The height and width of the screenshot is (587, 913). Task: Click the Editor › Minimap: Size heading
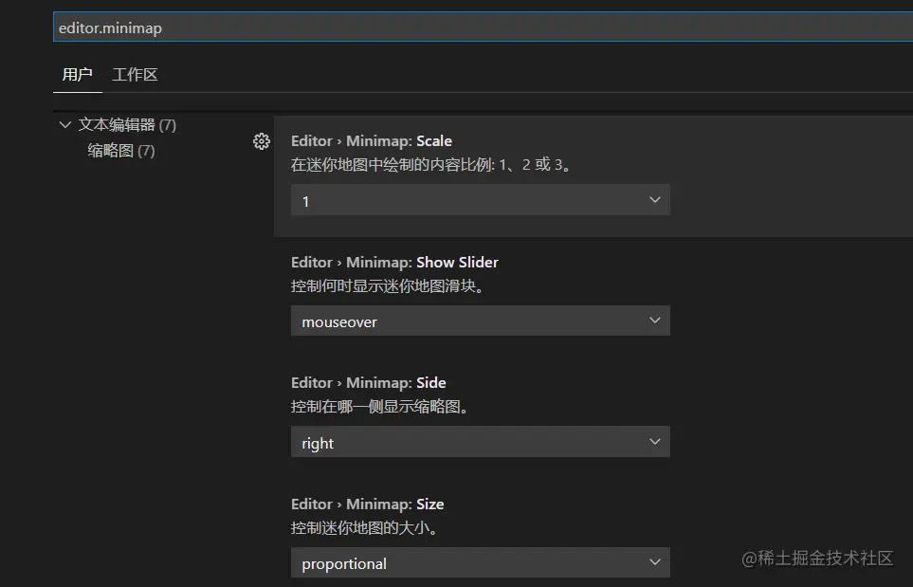tap(367, 504)
